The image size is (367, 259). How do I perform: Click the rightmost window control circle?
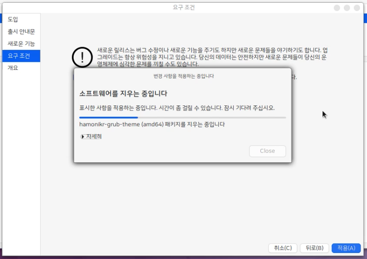pyautogui.click(x=357, y=8)
